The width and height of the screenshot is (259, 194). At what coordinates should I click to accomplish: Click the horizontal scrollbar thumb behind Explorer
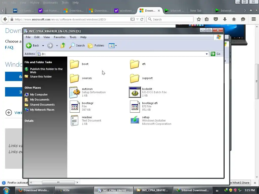point(58,182)
